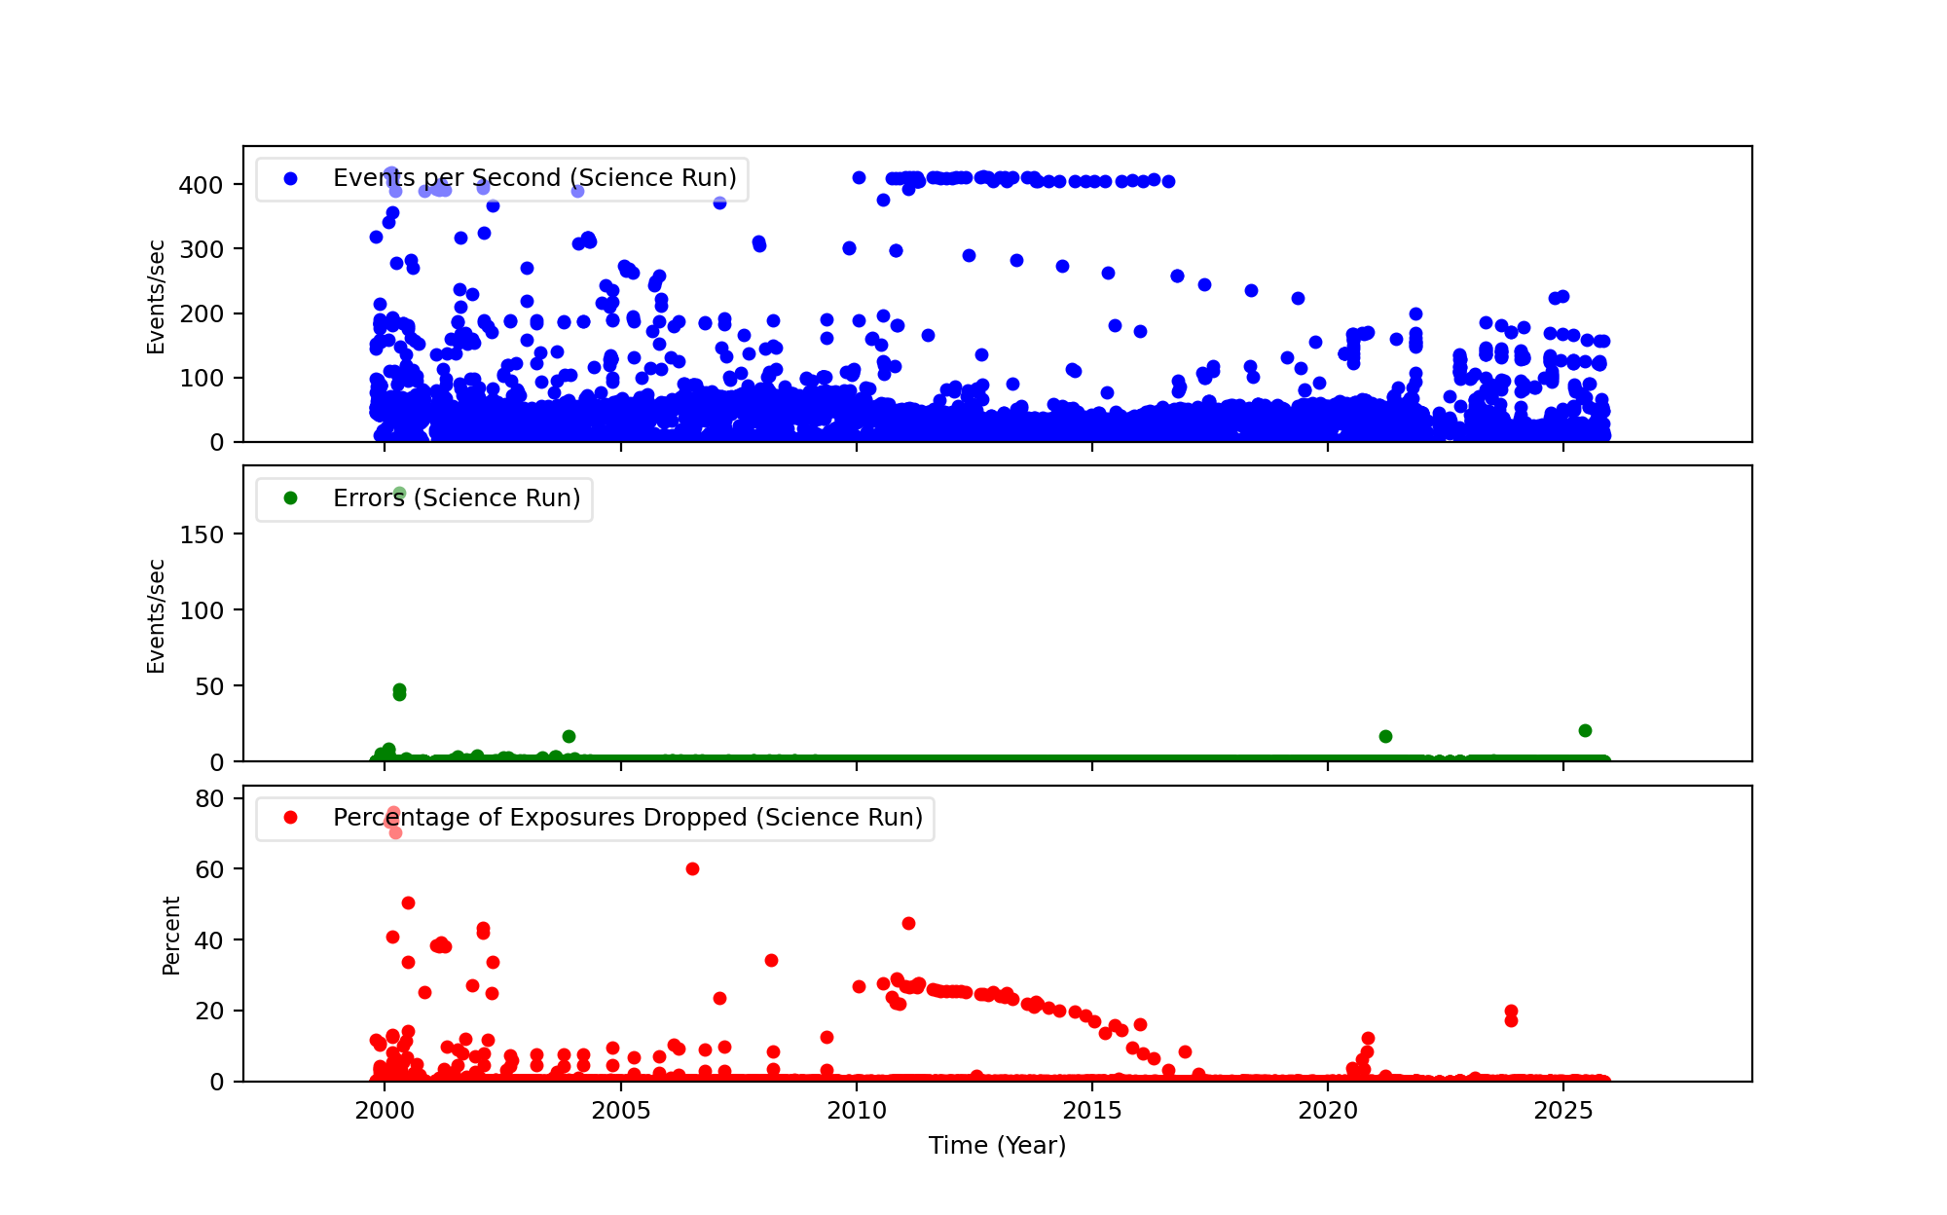
Task: Select the 'Errors (Science Run)' legend text
Action: click(457, 498)
